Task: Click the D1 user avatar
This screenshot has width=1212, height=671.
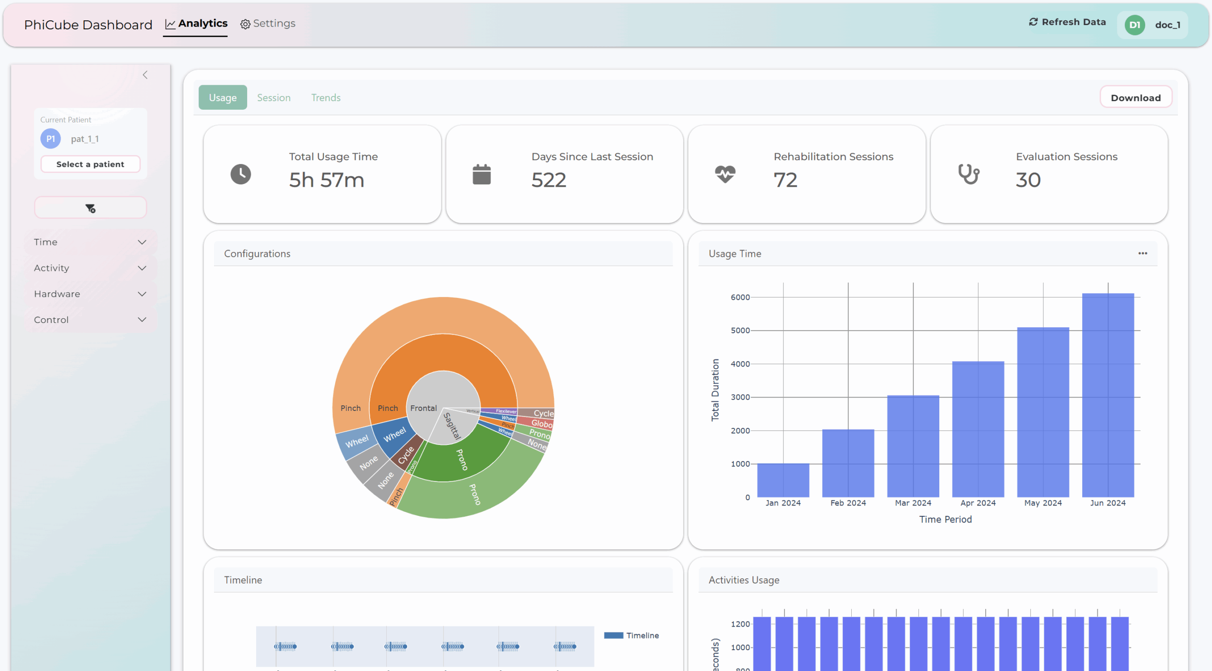Action: [1134, 25]
